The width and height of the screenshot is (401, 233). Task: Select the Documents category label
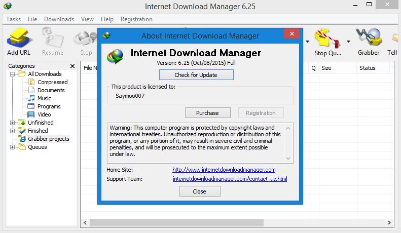pyautogui.click(x=51, y=90)
